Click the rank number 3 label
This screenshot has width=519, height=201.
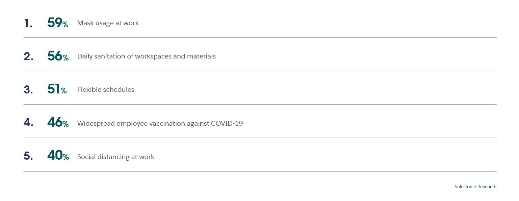(28, 90)
